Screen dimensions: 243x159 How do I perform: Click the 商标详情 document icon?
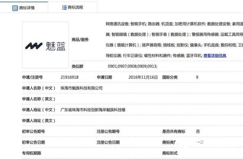[15, 8]
